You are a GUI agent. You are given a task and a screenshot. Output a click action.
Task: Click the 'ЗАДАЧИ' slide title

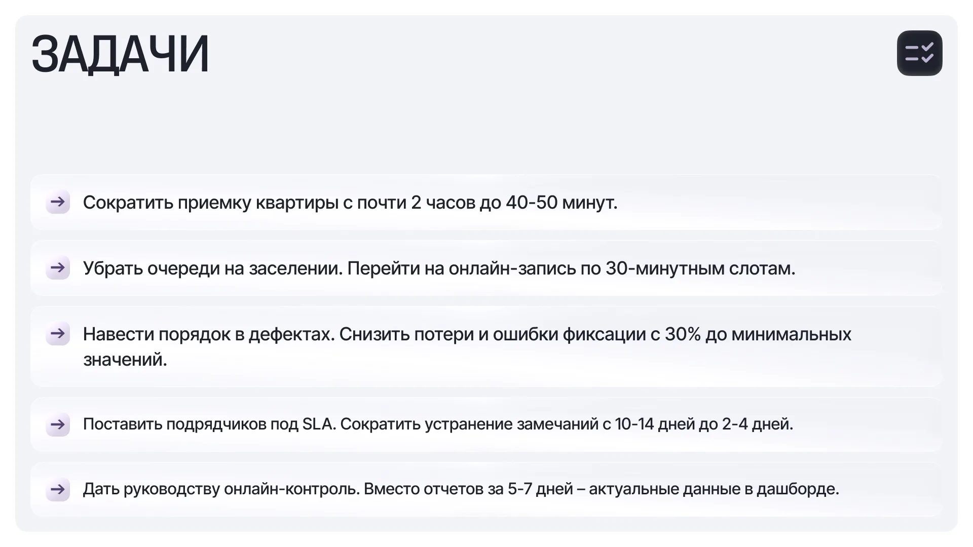120,54
